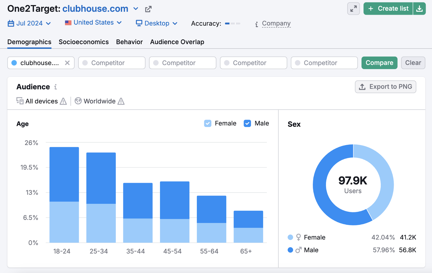Click the warning triangle next to Worldwide
Screen dimensions: 432x273
121,101
